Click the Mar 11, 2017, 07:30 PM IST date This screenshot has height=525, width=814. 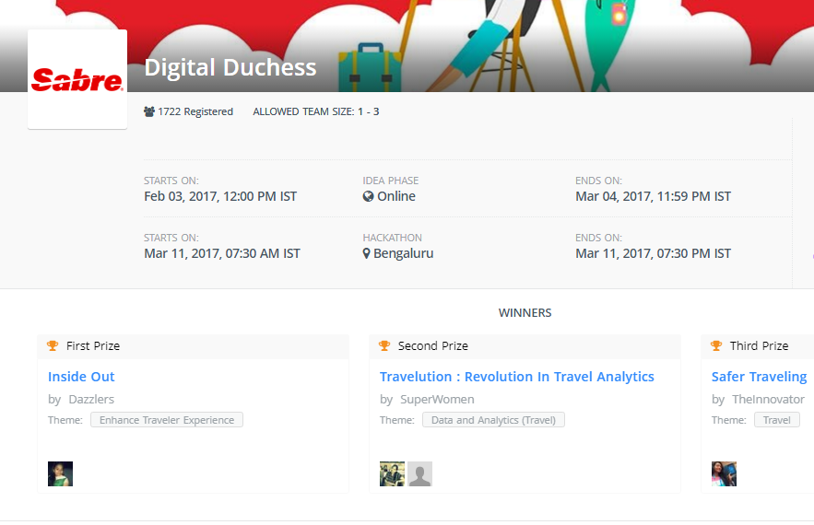(653, 253)
